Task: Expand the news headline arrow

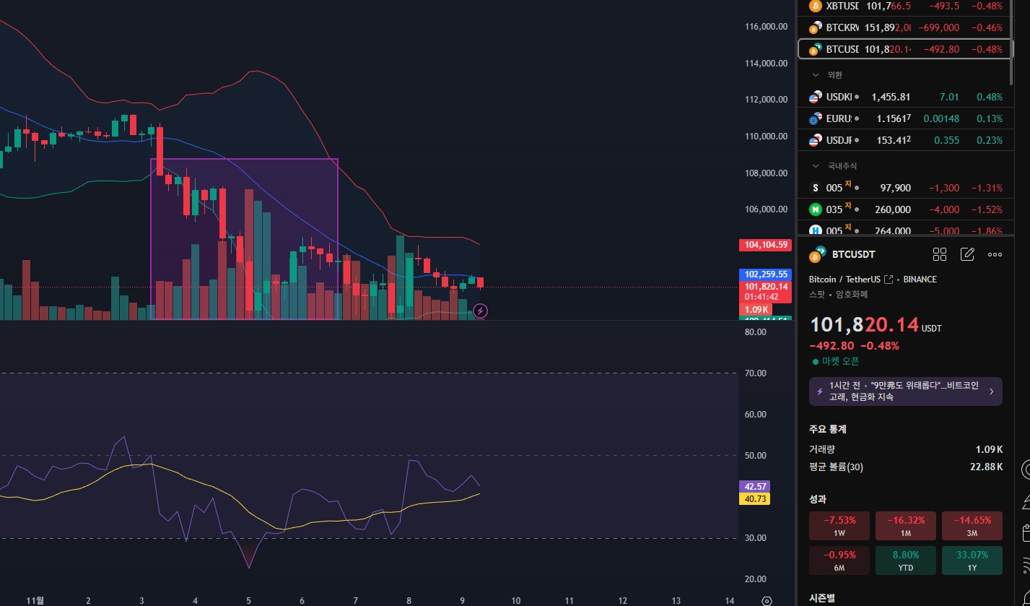Action: (991, 391)
